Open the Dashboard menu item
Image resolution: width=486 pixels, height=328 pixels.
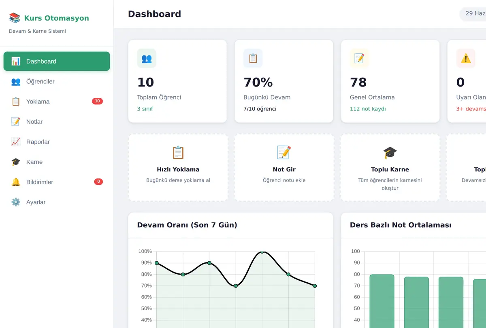click(57, 61)
